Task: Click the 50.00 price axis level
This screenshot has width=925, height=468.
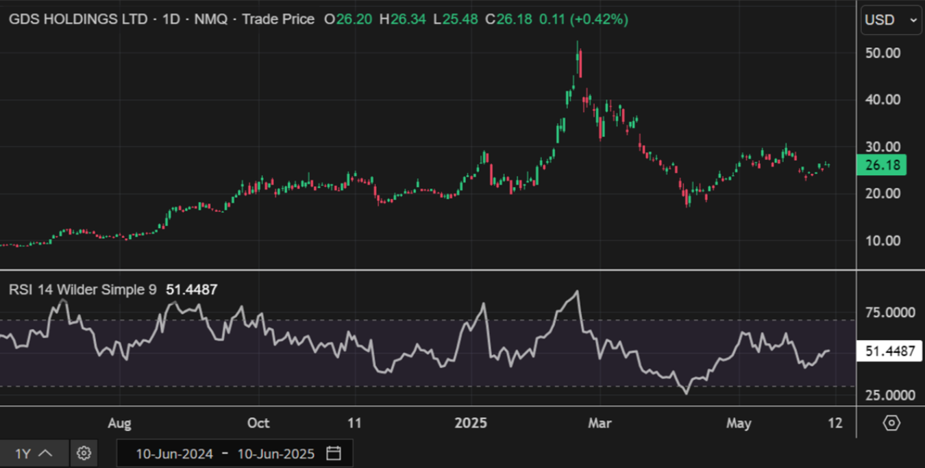Action: (x=883, y=53)
